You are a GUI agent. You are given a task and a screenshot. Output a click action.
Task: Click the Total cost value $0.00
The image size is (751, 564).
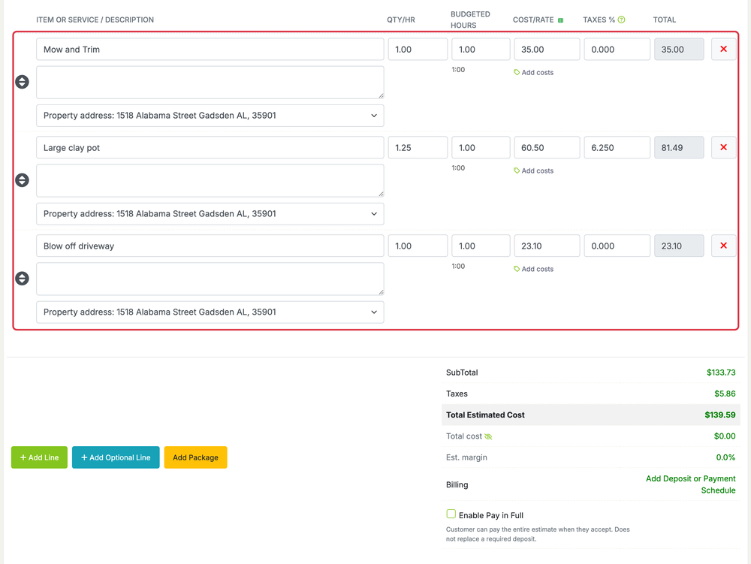(725, 436)
